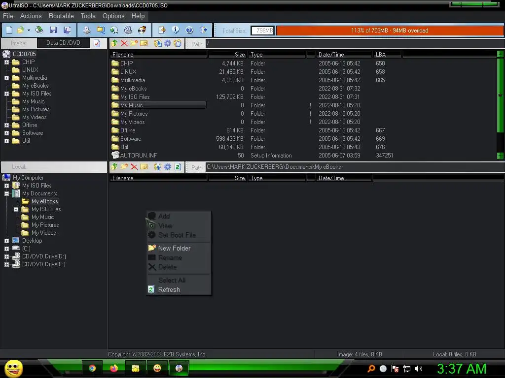Click the Mount to Virtual Drive icon

pos(128,30)
